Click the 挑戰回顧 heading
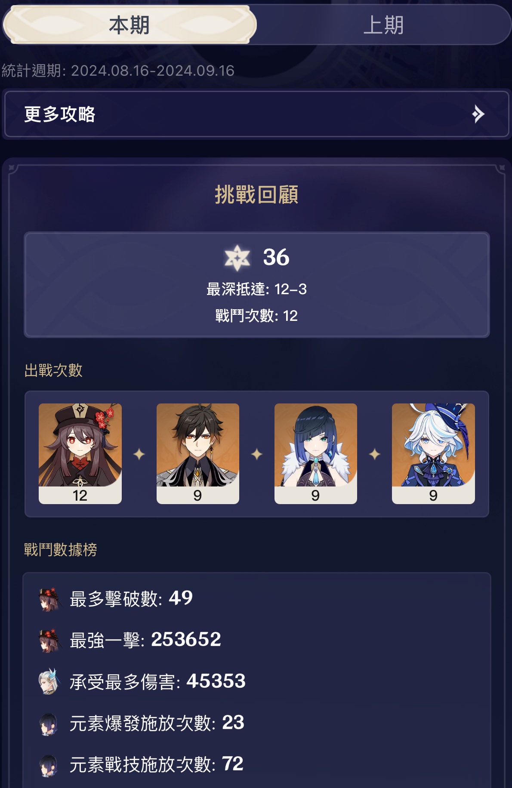The width and height of the screenshot is (512, 788). (256, 194)
